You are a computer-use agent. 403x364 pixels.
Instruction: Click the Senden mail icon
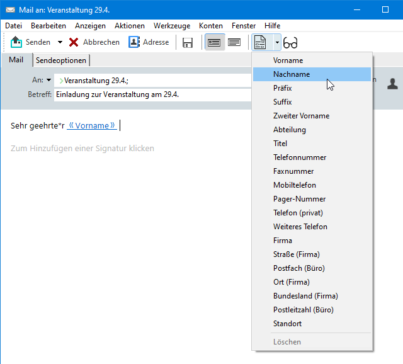point(17,42)
